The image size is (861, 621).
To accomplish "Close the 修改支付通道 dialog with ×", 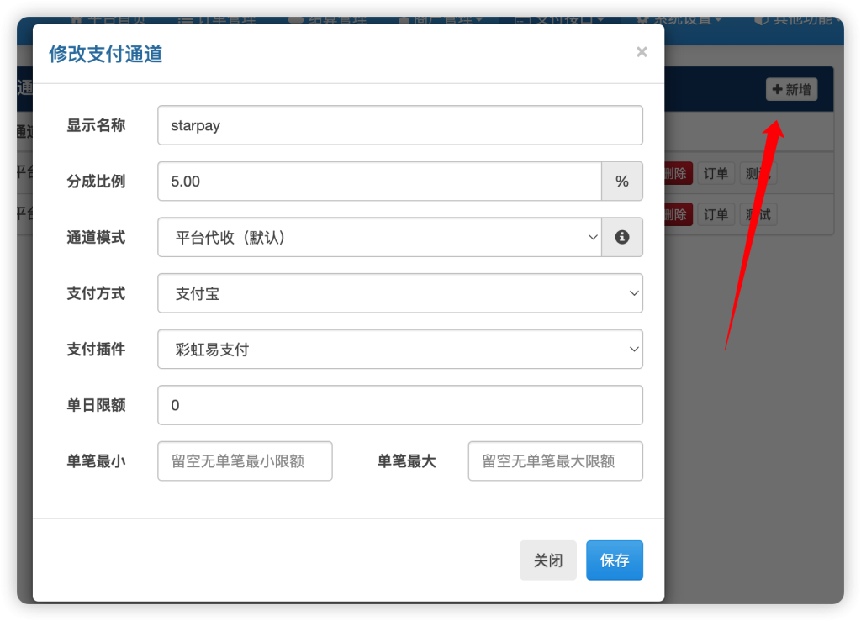I will point(642,52).
